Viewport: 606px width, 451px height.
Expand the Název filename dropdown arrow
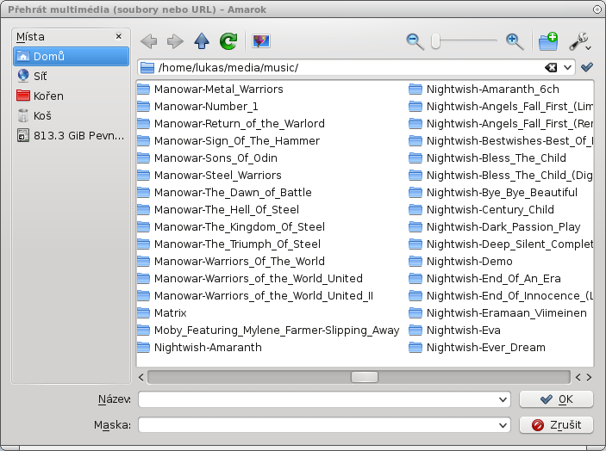tap(503, 399)
